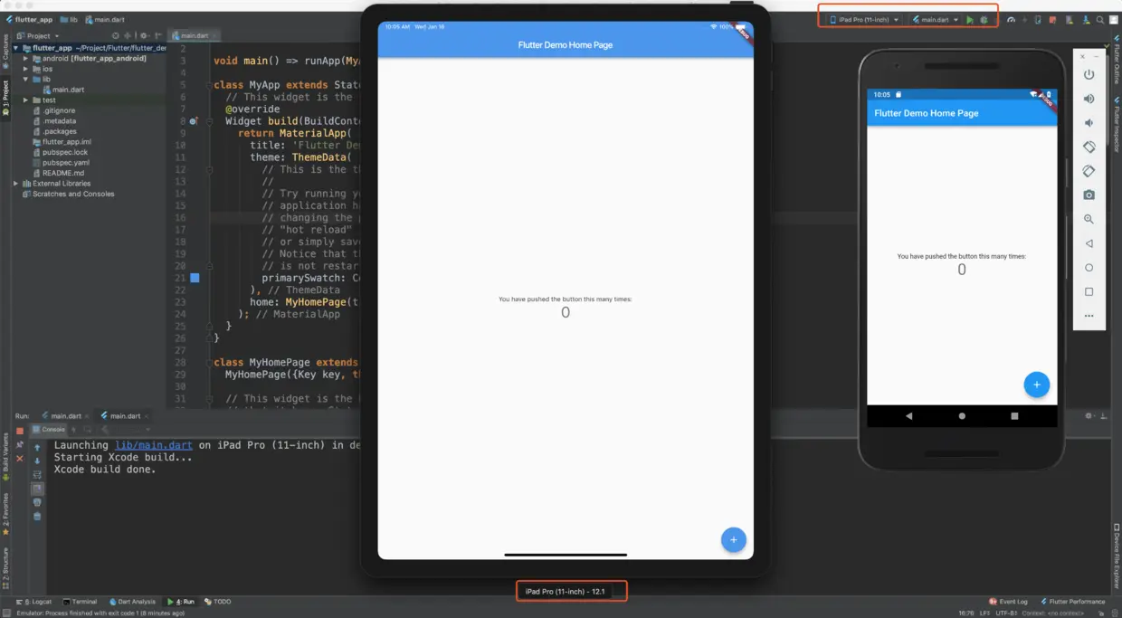This screenshot has height=618, width=1122.
Task: Click the emulator Overview square in the side panel
Action: pyautogui.click(x=1089, y=292)
